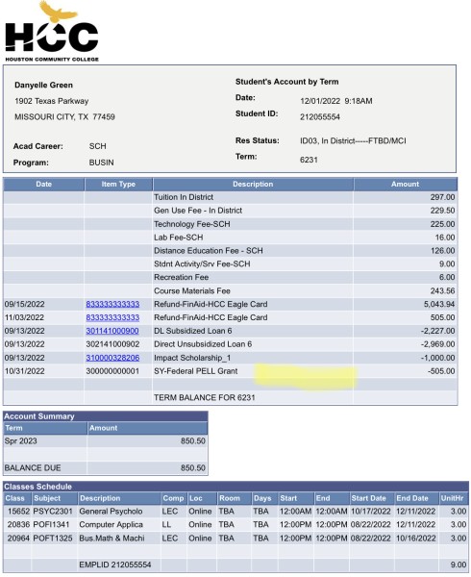Click the Description column header
The image size is (471, 577).
[253, 184]
